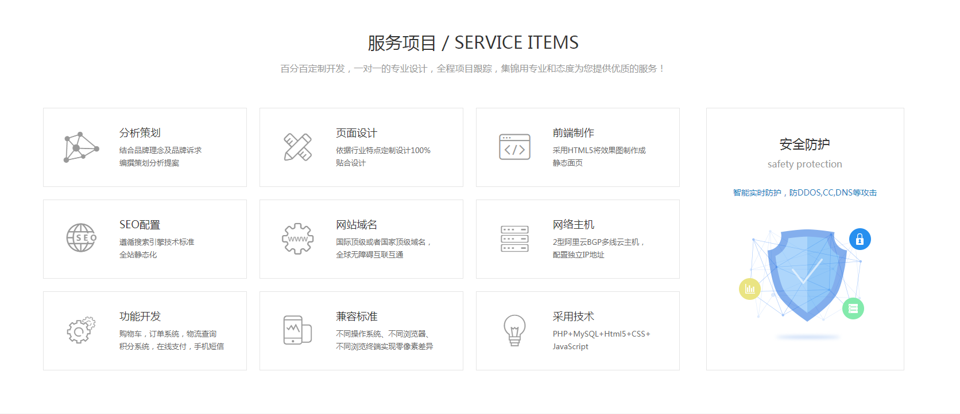
Task: Click the PHP+MySQL+Html5+CSS+ text
Action: (x=602, y=334)
